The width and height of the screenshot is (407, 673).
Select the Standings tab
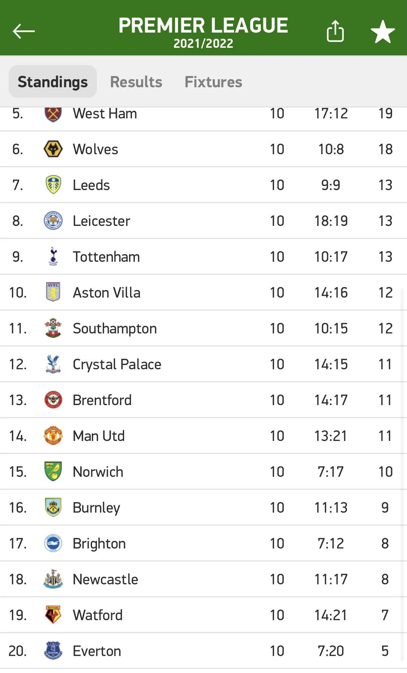53,82
